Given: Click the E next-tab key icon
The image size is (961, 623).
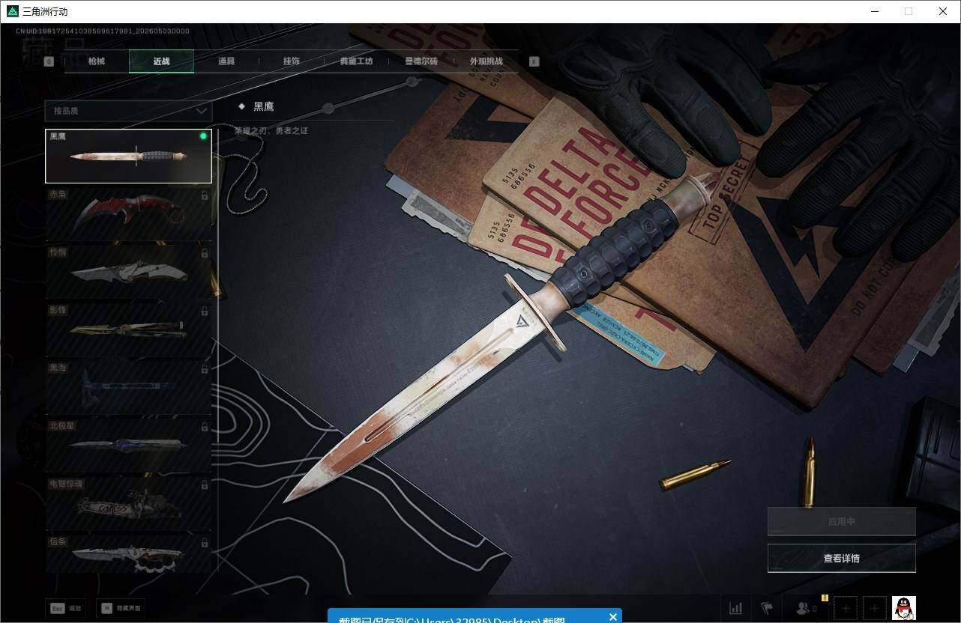Looking at the screenshot, I should coord(534,62).
